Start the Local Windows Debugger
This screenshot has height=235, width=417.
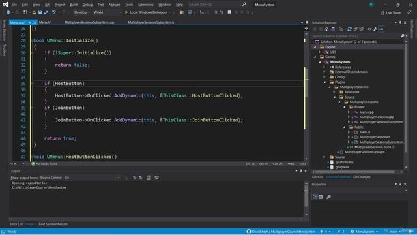tap(147, 12)
